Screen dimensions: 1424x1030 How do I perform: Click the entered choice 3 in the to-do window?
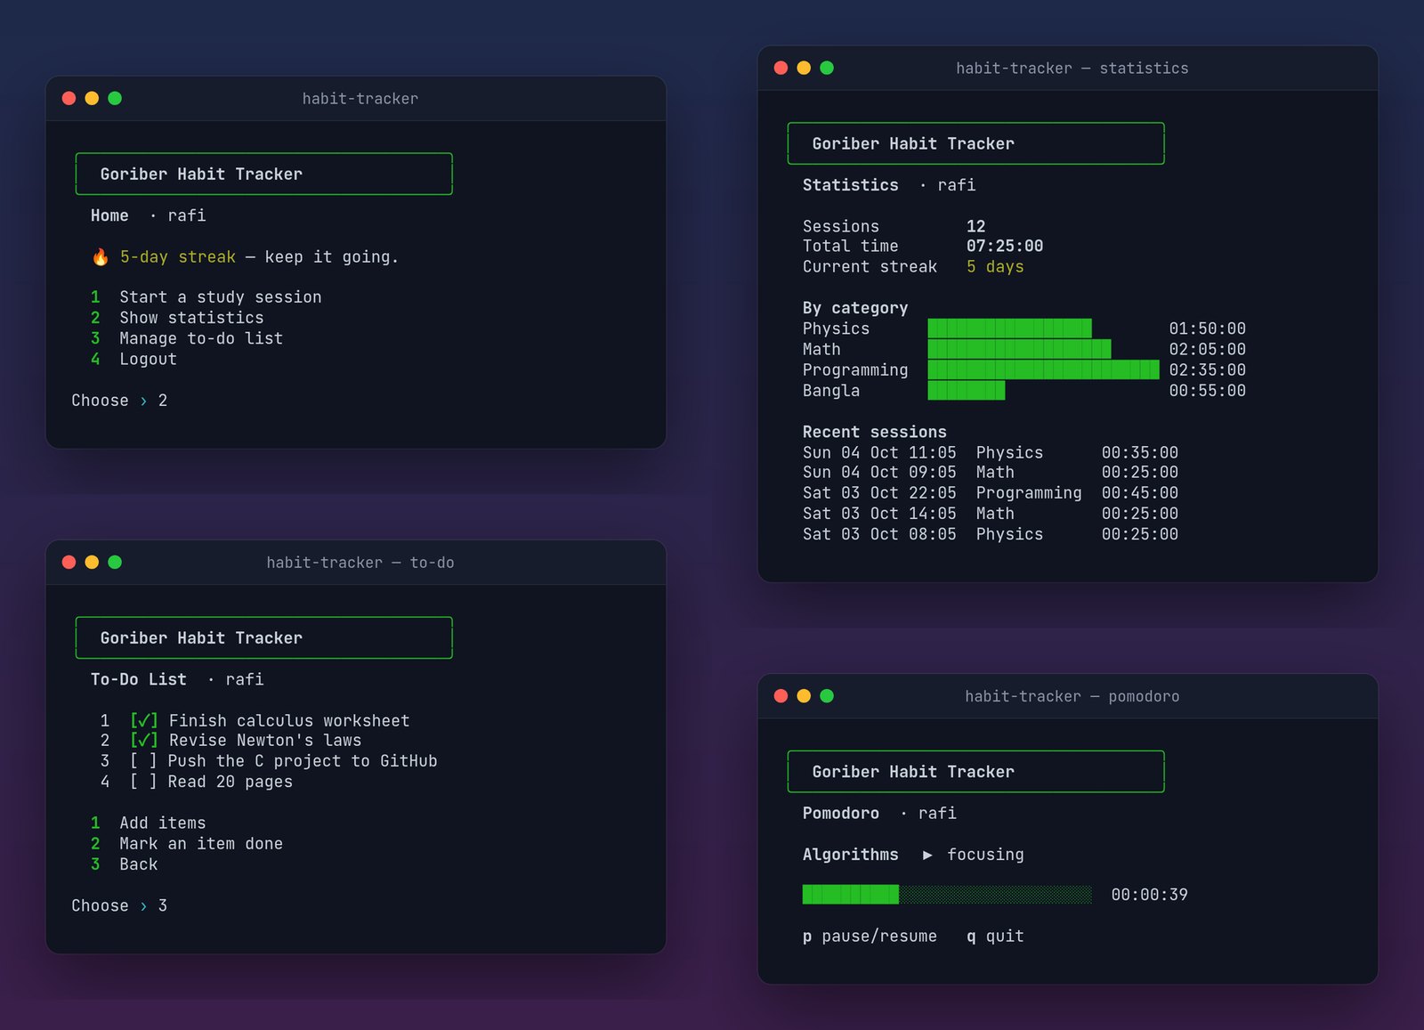coord(163,905)
